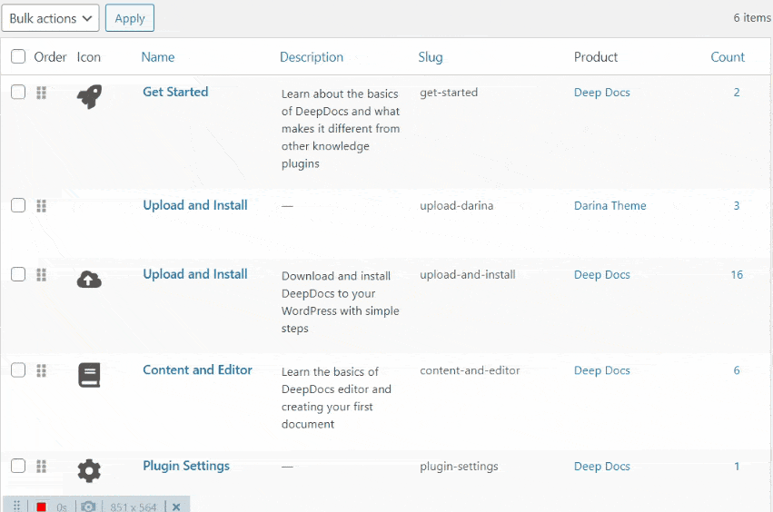Click the drag handle on Get Started row
Viewport: 773px width, 512px height.
tap(41, 93)
